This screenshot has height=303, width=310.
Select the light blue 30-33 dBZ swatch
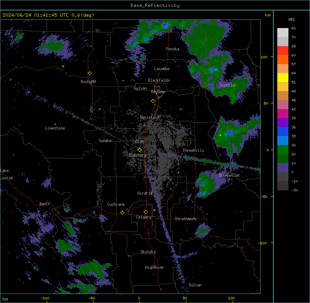(283, 141)
